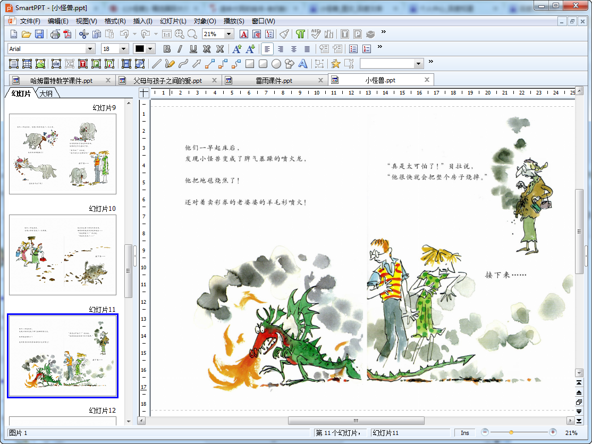Copy the selected object
Image resolution: width=592 pixels, height=444 pixels.
[x=97, y=35]
